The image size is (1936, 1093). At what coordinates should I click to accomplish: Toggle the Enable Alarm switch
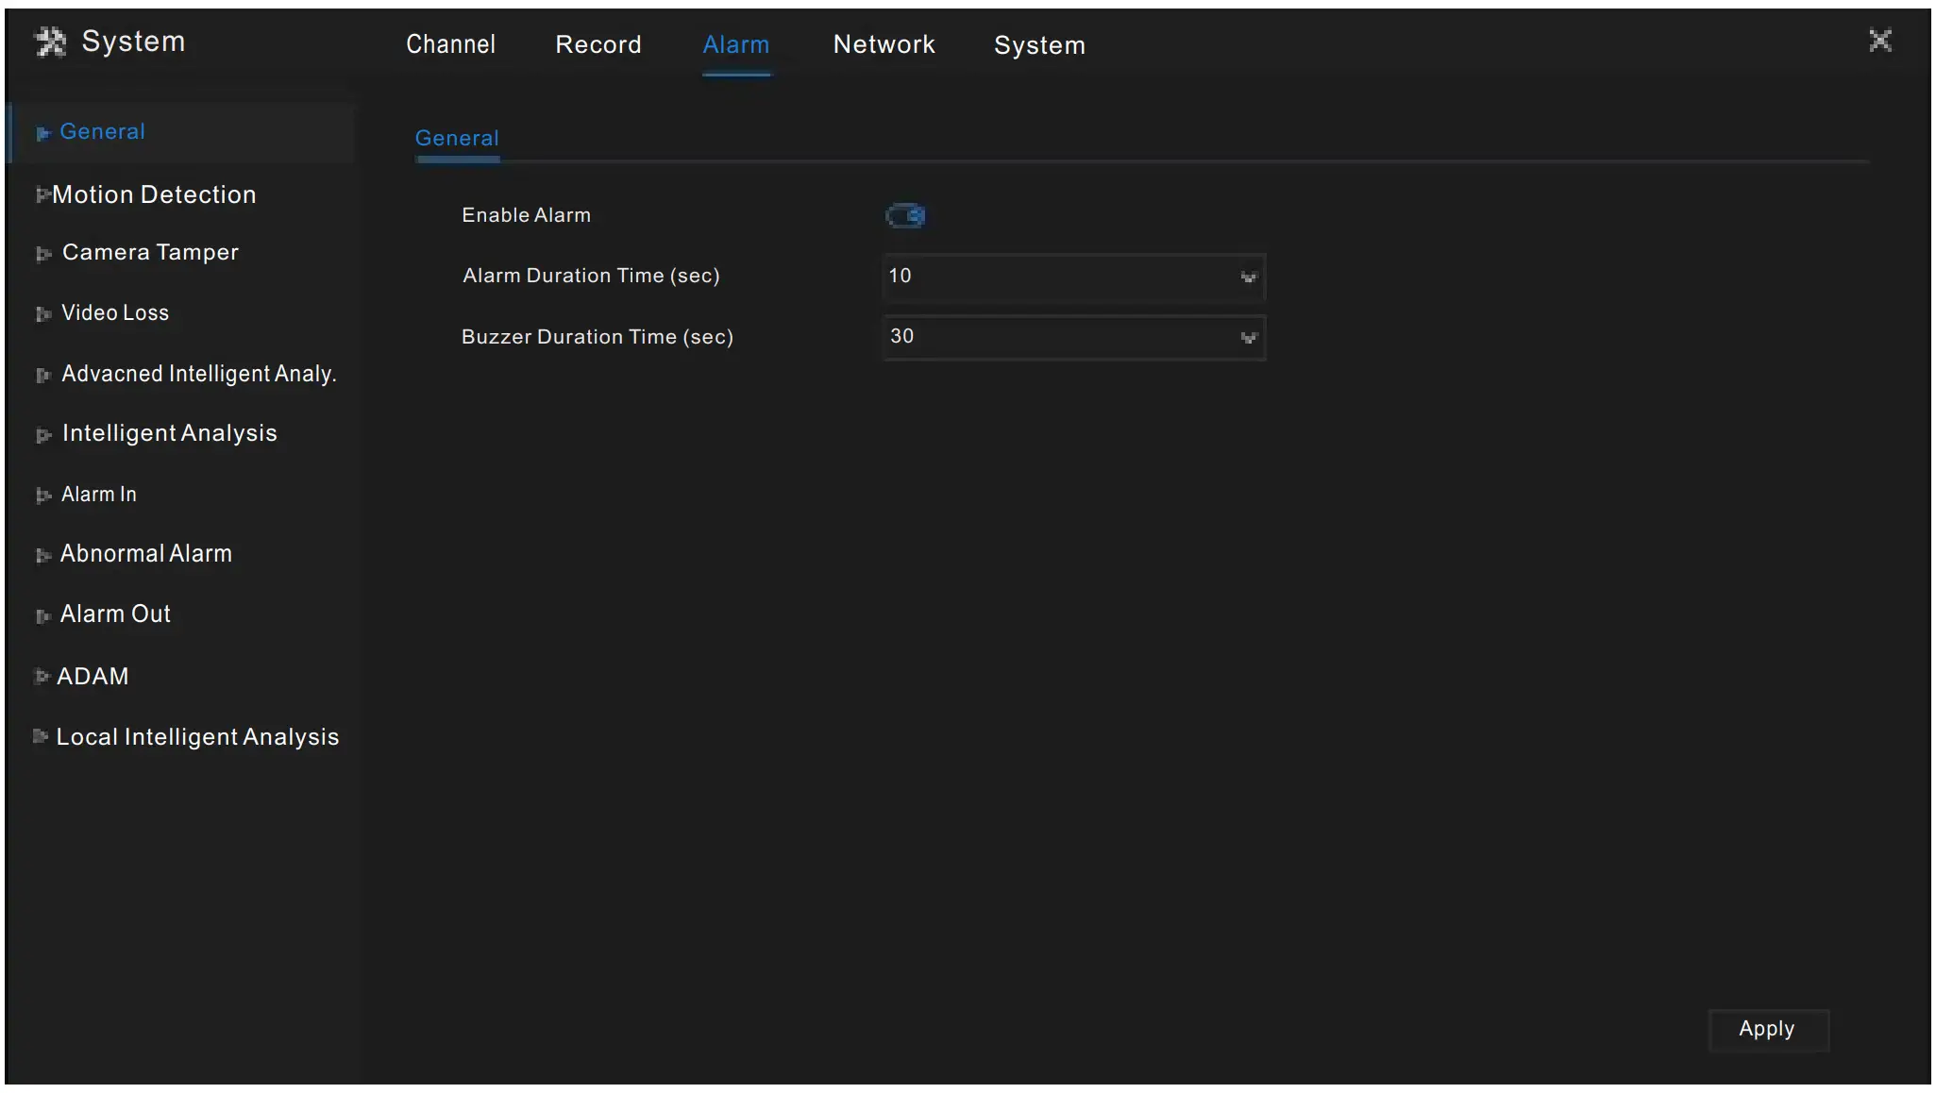coord(905,216)
